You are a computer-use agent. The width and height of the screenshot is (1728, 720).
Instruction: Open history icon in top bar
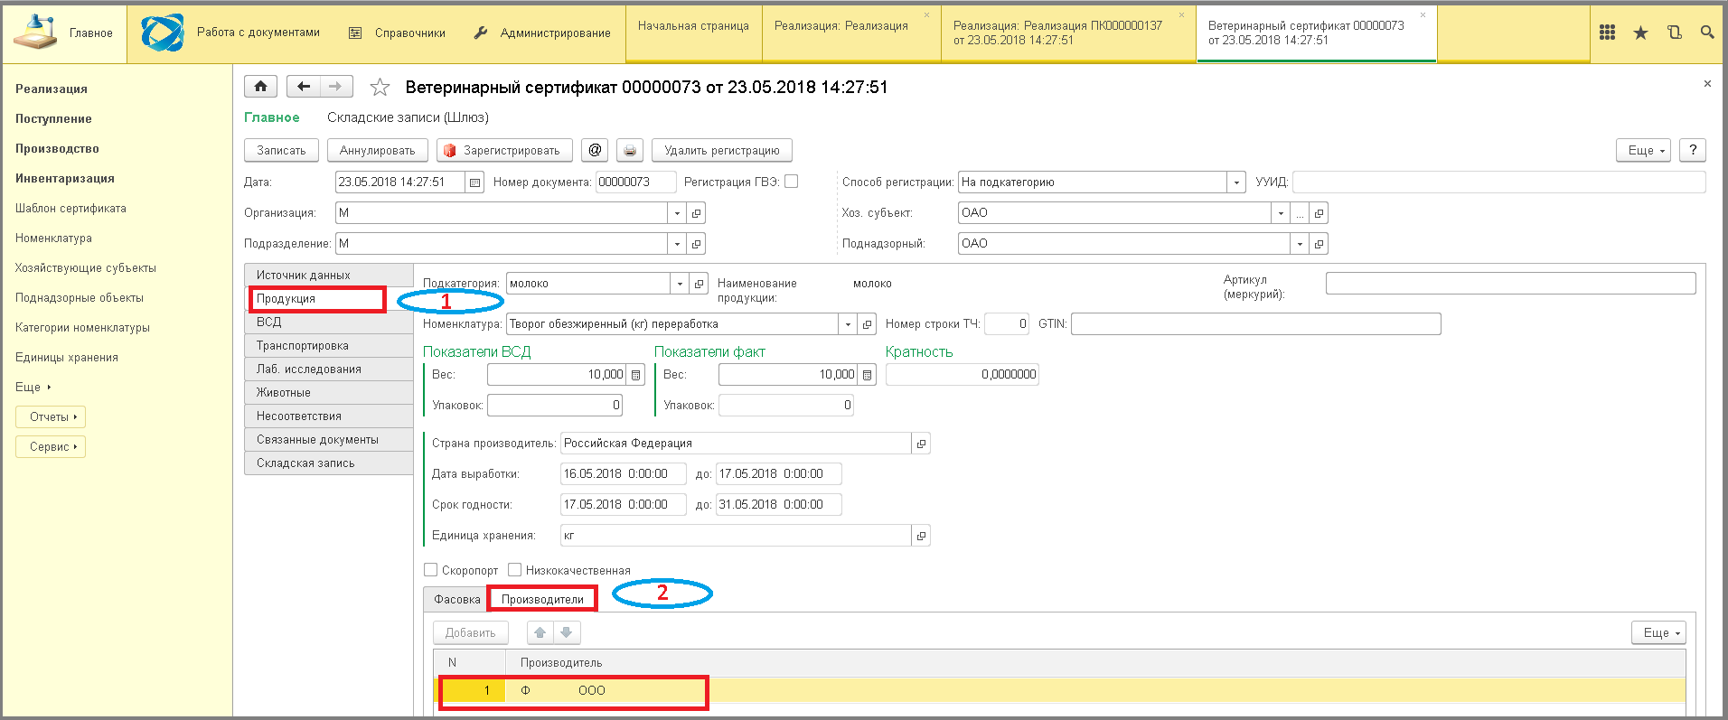click(x=1674, y=33)
